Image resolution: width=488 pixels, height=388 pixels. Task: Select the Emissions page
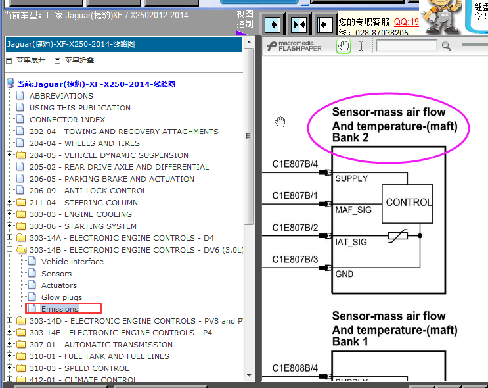[x=60, y=309]
